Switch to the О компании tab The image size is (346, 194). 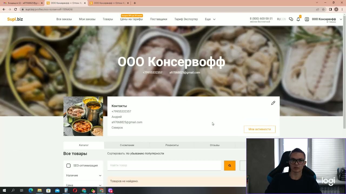[x=127, y=145]
